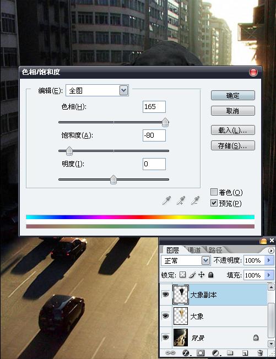Click the 填充 100% field
Screen dimensions: 276x359
point(254,275)
